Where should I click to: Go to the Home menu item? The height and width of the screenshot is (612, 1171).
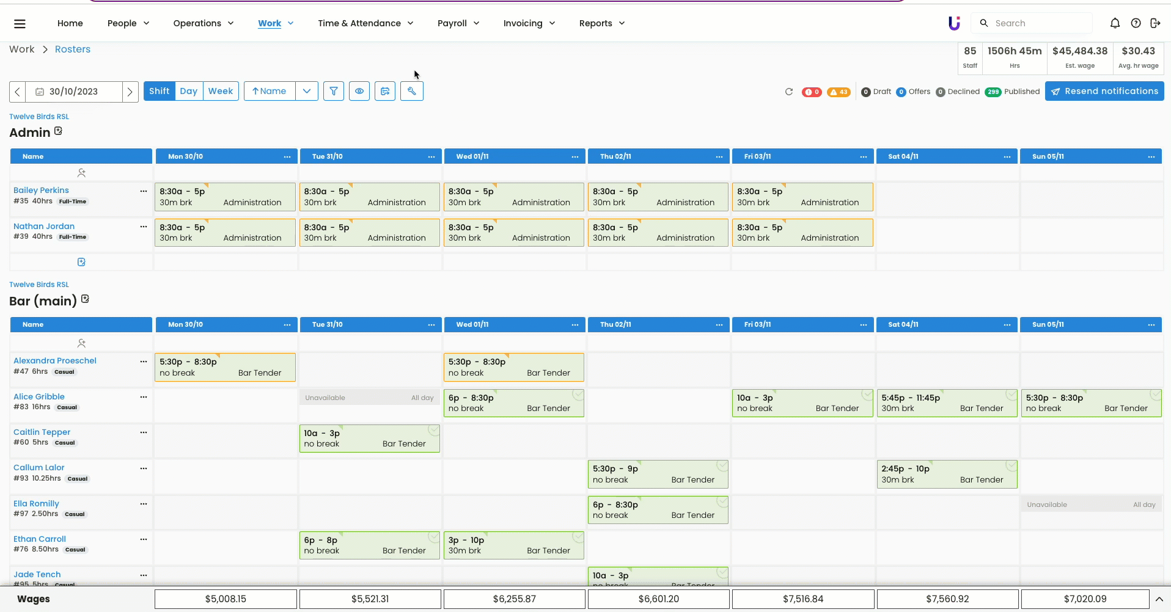(x=70, y=23)
